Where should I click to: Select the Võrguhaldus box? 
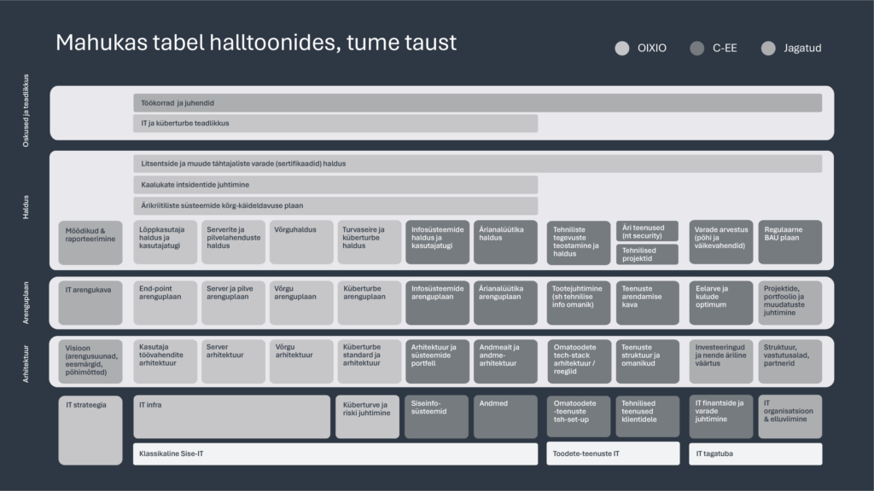(x=301, y=242)
